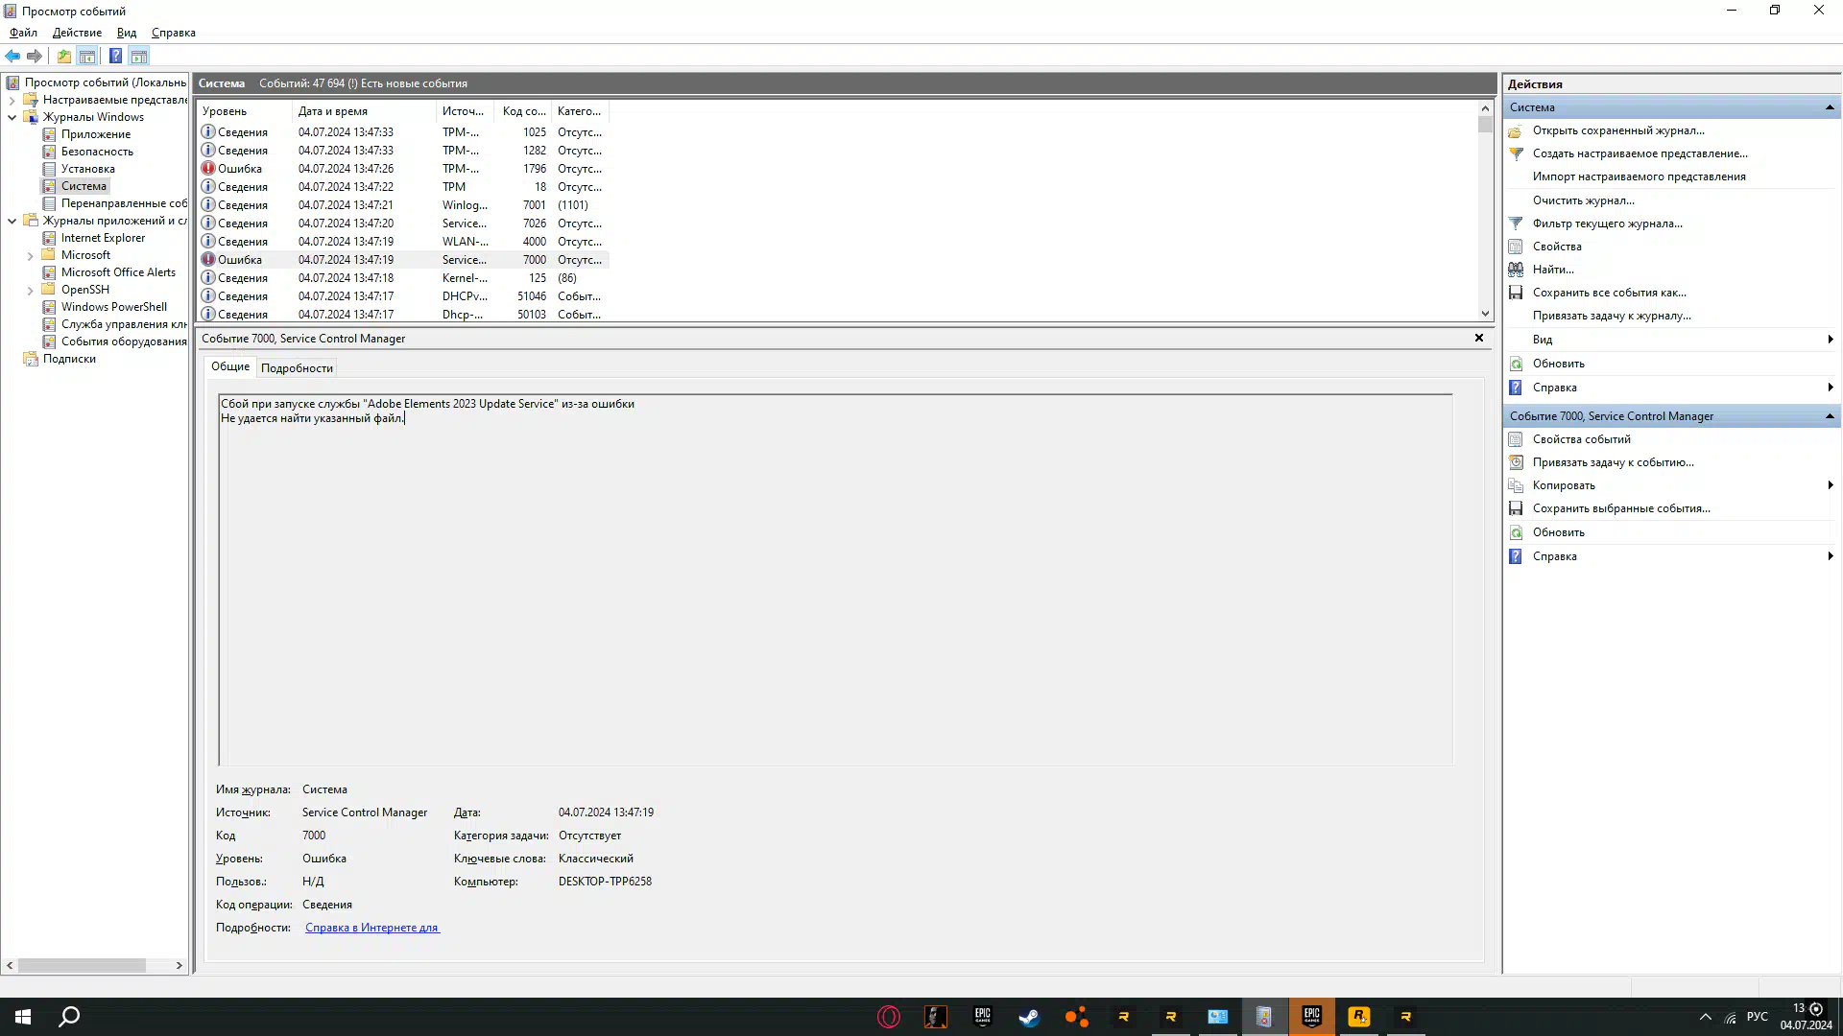1843x1036 pixels.
Task: Click the Find binoculars icon
Action: pos(1516,270)
